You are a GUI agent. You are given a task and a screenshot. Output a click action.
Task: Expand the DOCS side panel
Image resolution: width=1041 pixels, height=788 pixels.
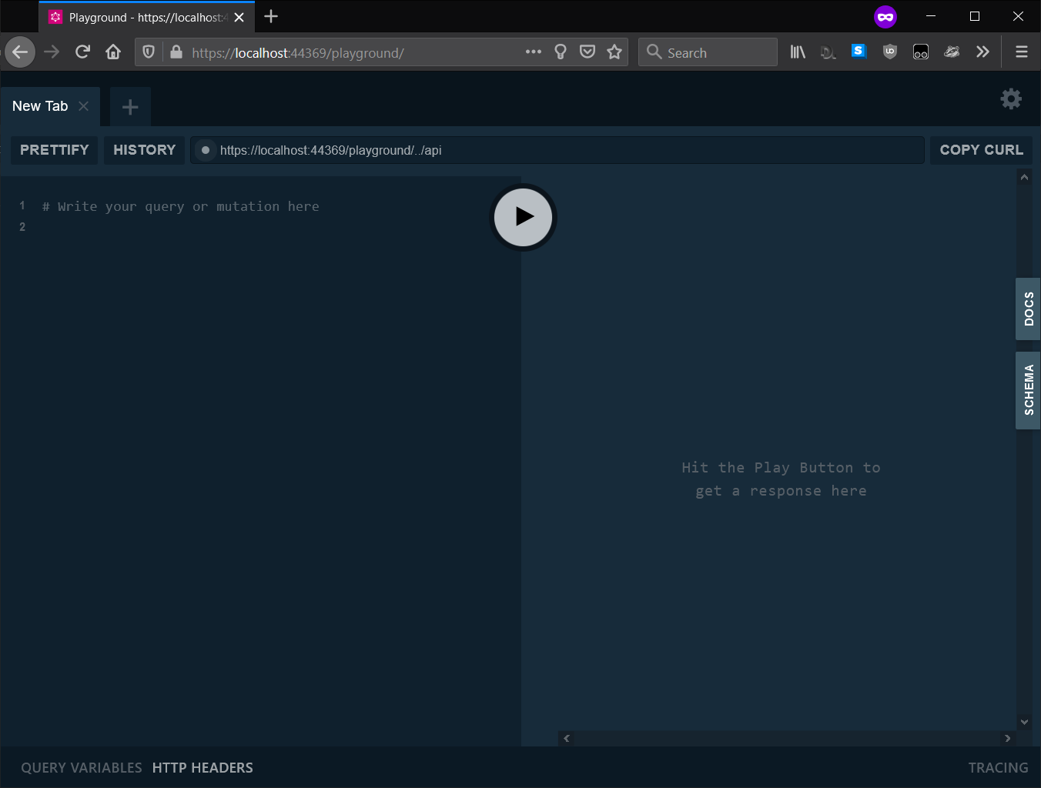(1029, 309)
